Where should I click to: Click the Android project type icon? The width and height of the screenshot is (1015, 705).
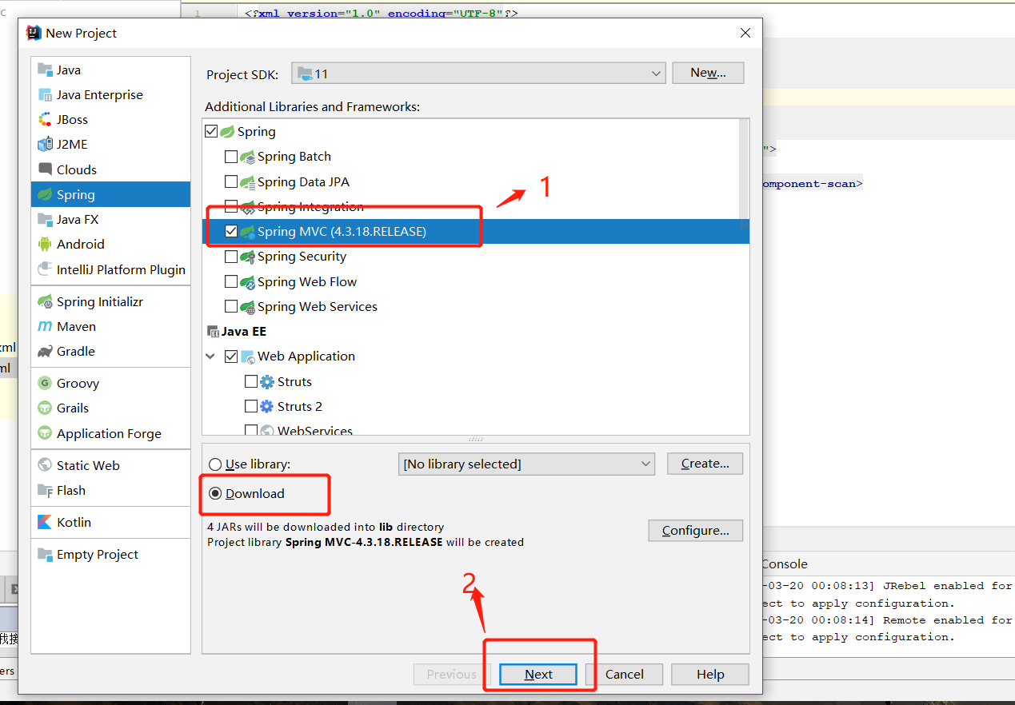point(46,244)
